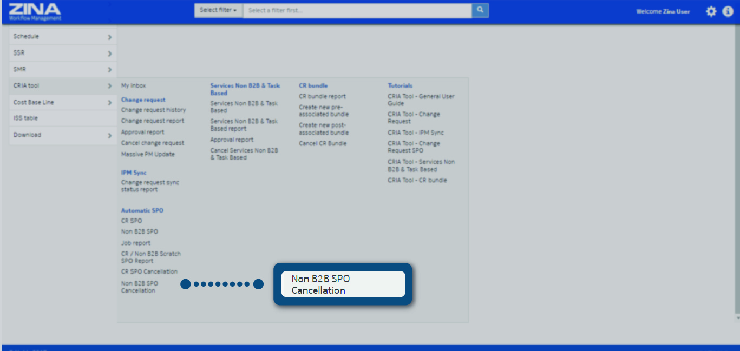Open the Select filter dropdown
Viewport: 740px width, 351px height.
[218, 10]
